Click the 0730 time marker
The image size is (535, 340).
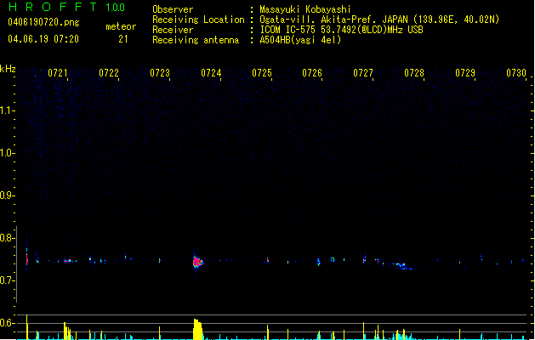pos(516,73)
